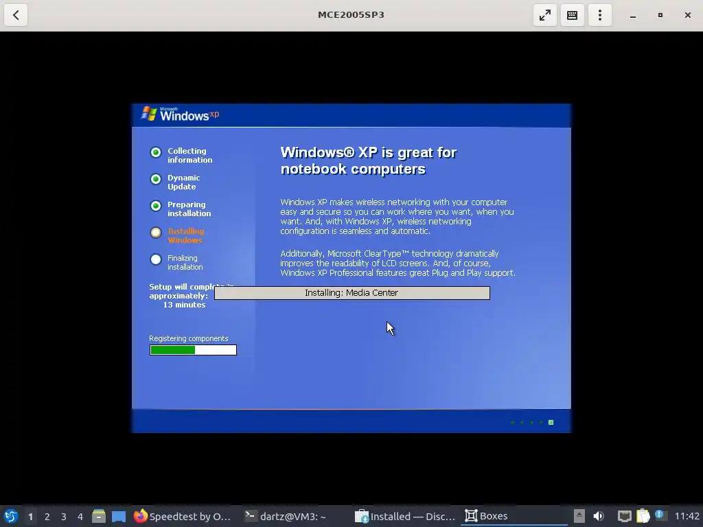The height and width of the screenshot is (527, 703).
Task: Click the ClearType technology paragraph
Action: pyautogui.click(x=397, y=263)
